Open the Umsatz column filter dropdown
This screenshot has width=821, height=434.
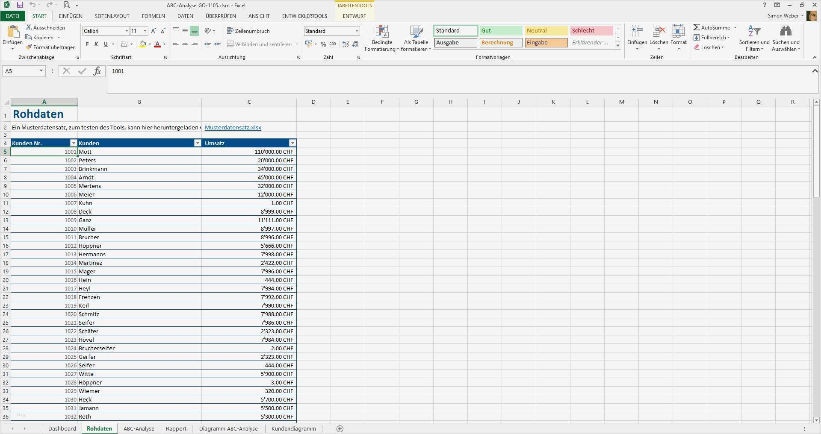coord(292,143)
